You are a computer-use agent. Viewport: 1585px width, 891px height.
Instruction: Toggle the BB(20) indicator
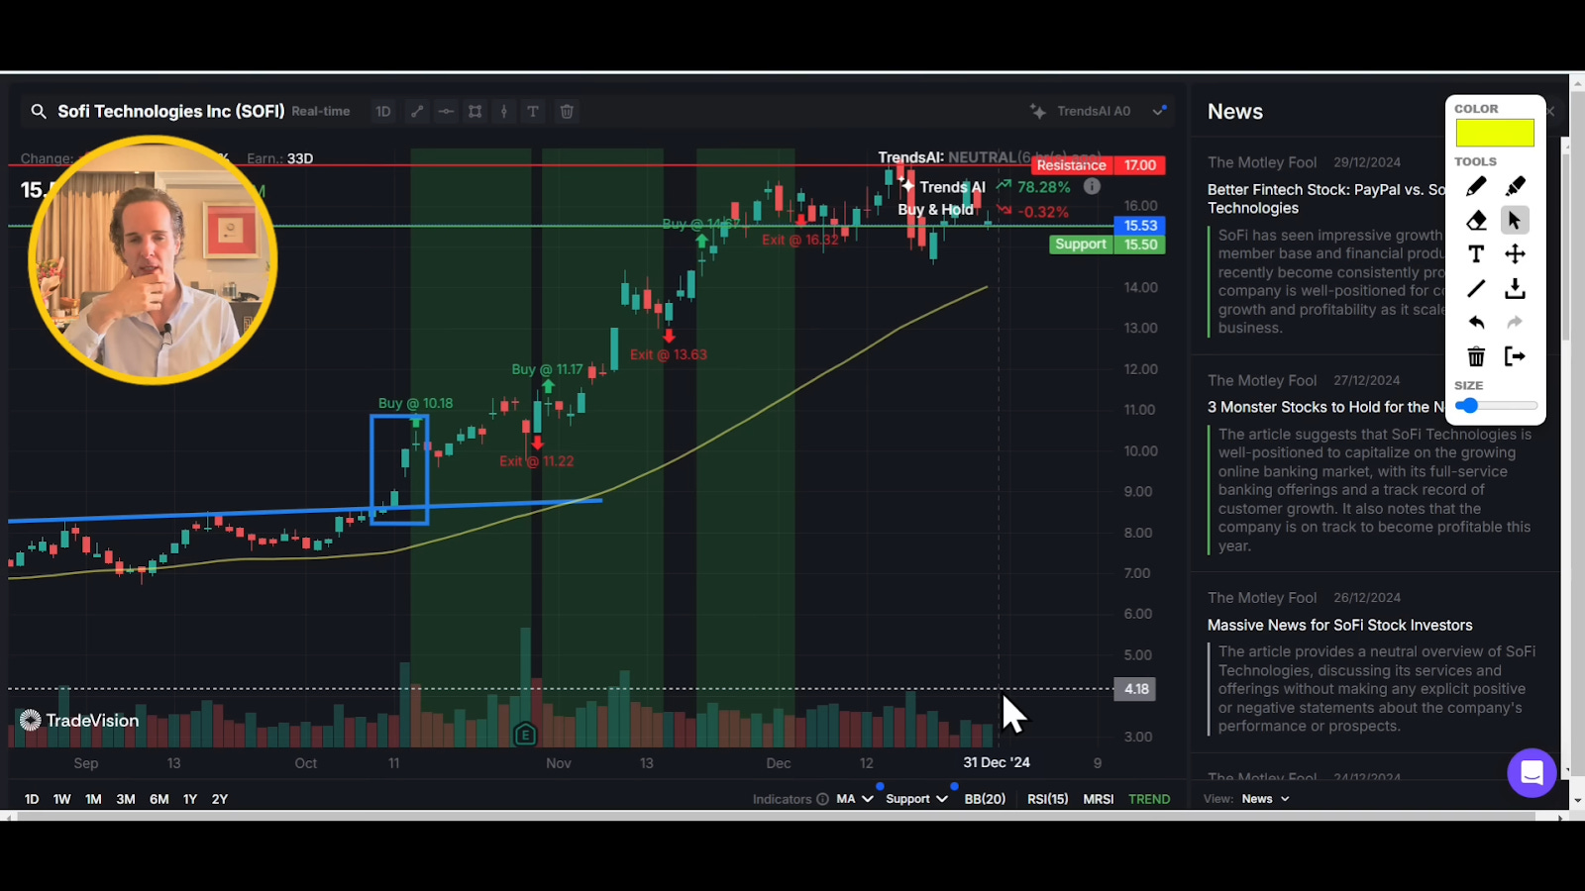pos(985,799)
